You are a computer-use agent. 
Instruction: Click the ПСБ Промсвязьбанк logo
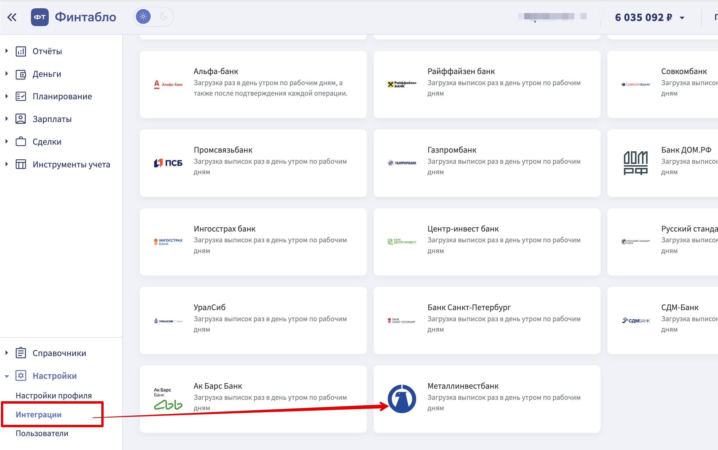click(168, 163)
